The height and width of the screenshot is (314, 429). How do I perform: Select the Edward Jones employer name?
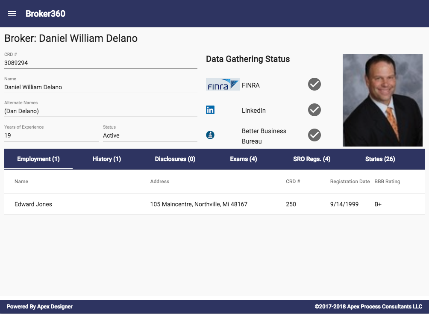pos(33,204)
